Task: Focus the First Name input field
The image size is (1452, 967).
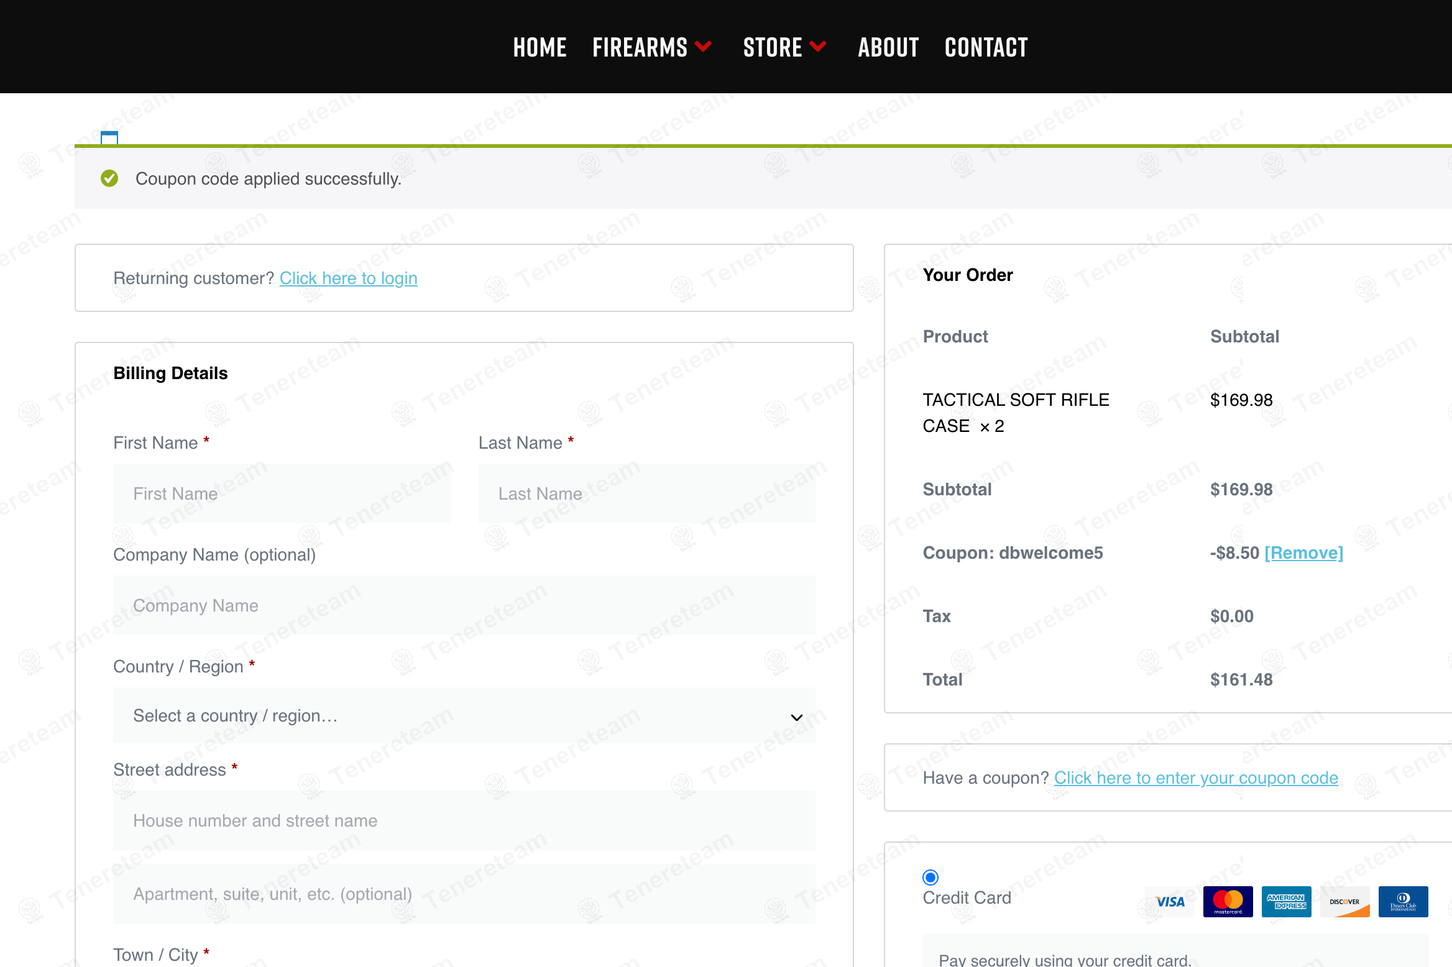Action: 282,493
